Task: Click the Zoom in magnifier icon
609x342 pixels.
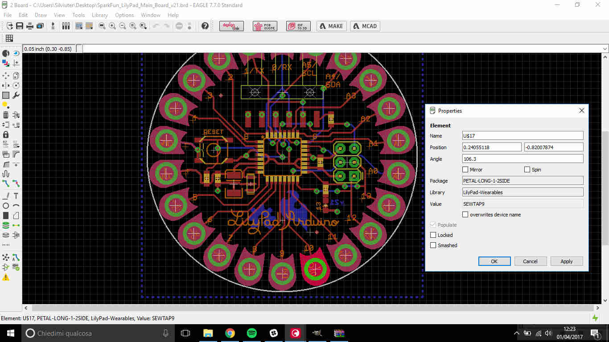Action: click(112, 26)
